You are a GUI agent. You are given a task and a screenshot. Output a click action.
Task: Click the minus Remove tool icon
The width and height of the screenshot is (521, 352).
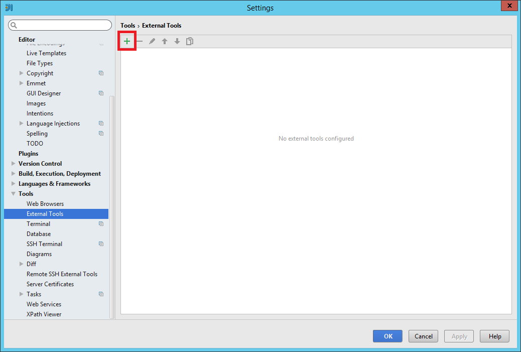coord(140,41)
